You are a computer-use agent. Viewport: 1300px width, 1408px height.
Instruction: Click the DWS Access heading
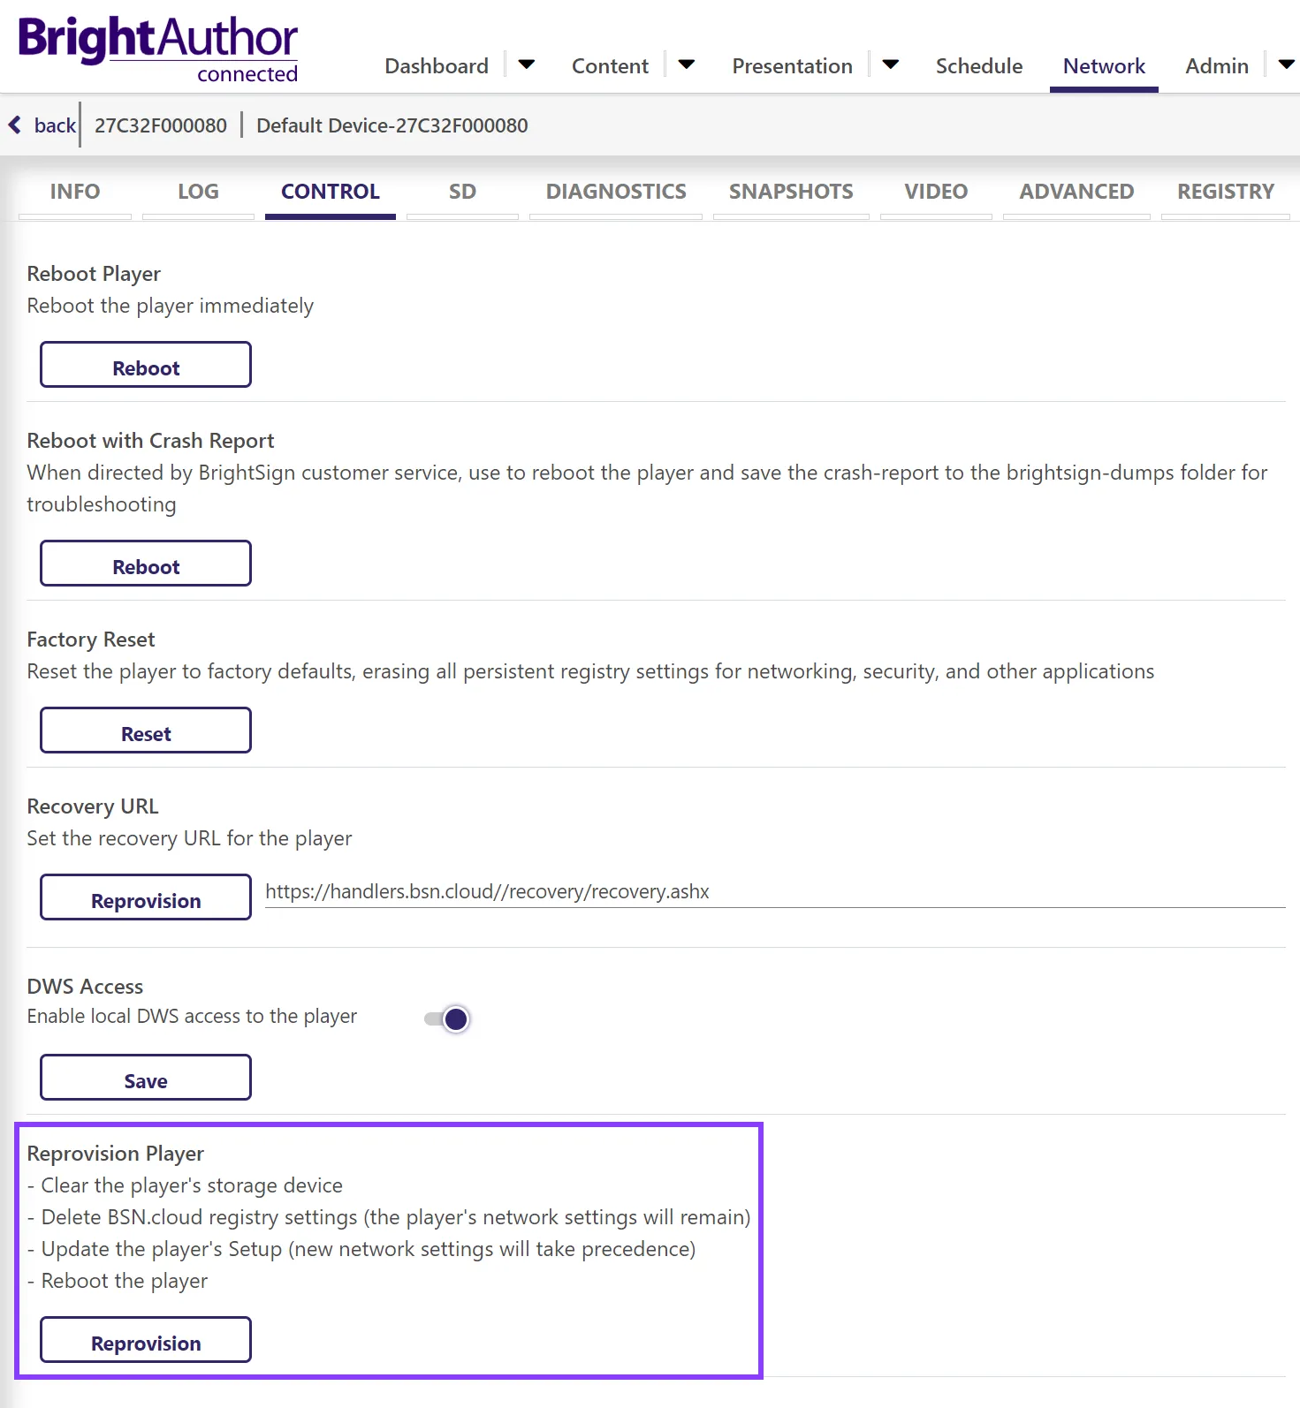85,987
